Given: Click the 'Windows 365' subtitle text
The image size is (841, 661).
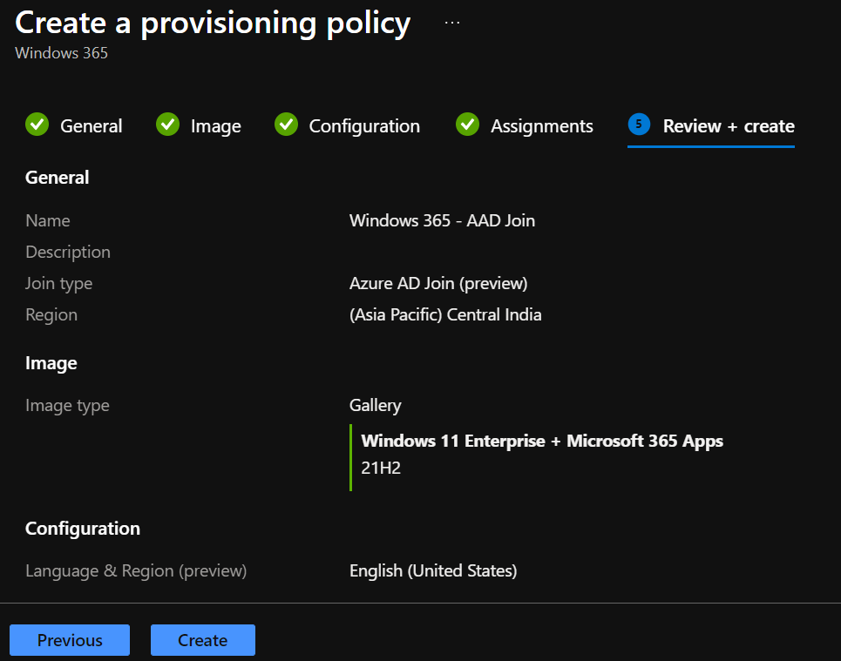Looking at the screenshot, I should (x=61, y=53).
